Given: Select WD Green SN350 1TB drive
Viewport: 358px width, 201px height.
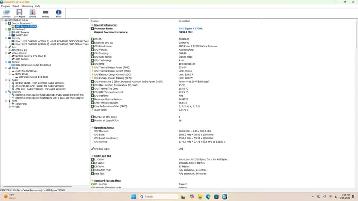Looking at the screenshot, I should coord(33,77).
